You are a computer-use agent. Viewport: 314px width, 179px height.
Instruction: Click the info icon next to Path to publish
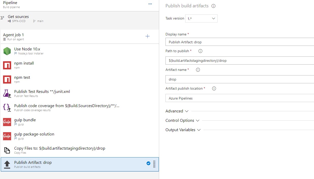pos(200,51)
